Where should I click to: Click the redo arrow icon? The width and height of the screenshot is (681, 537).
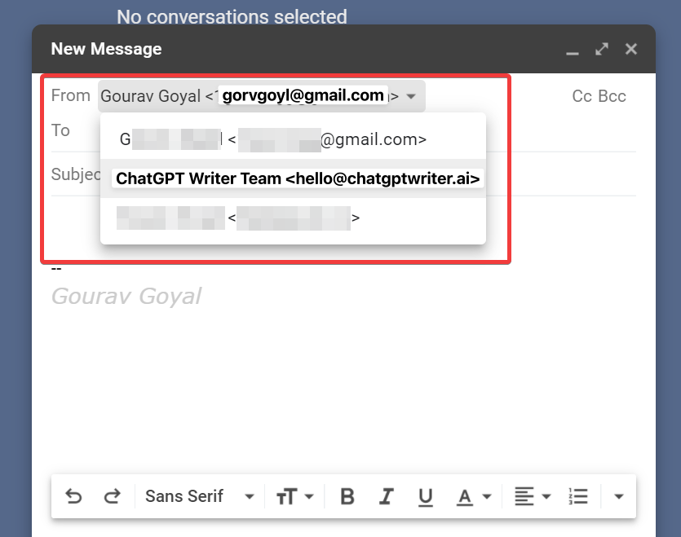[113, 496]
